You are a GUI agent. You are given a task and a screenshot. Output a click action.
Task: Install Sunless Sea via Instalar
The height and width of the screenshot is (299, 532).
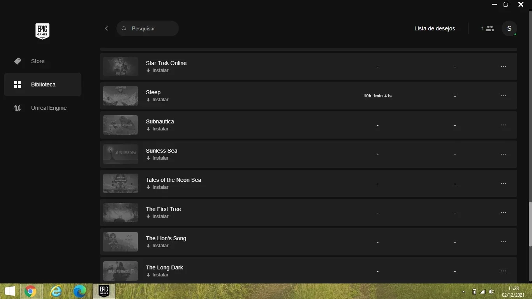click(157, 158)
